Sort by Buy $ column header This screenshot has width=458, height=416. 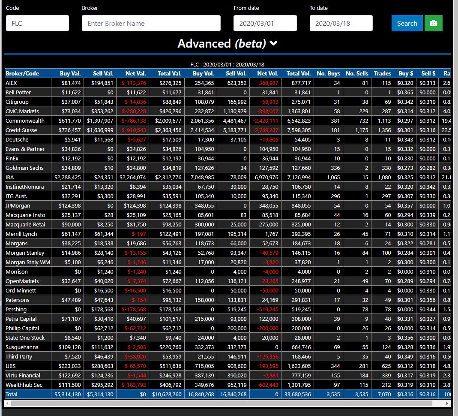(x=406, y=73)
